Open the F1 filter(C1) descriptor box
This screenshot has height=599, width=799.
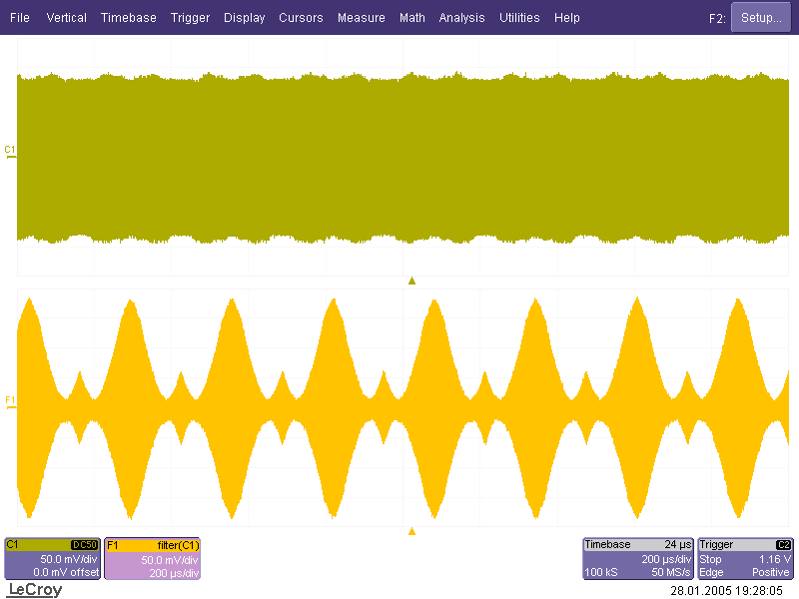[x=153, y=559]
